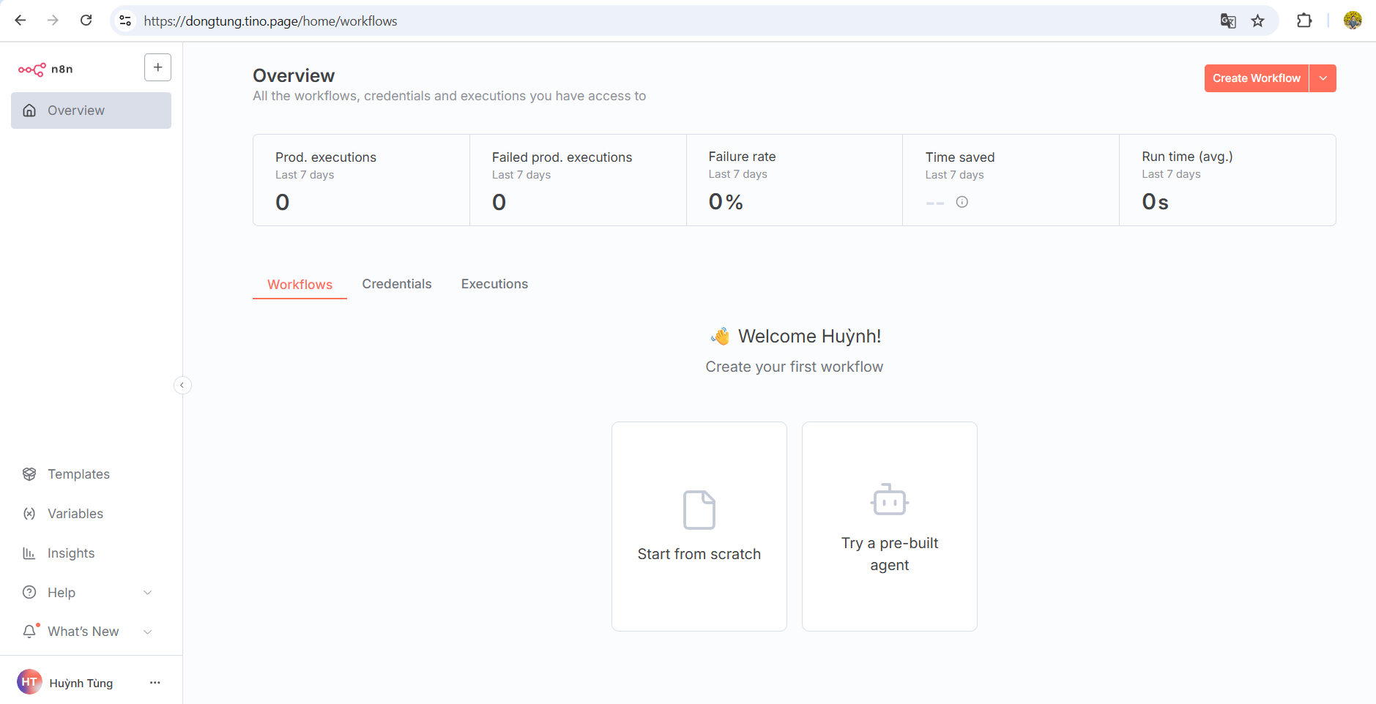Viewport: 1376px width, 704px height.
Task: Click the Create Workflow button
Action: [1256, 78]
